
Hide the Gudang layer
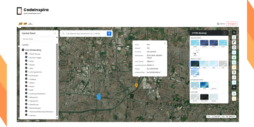pos(26,79)
